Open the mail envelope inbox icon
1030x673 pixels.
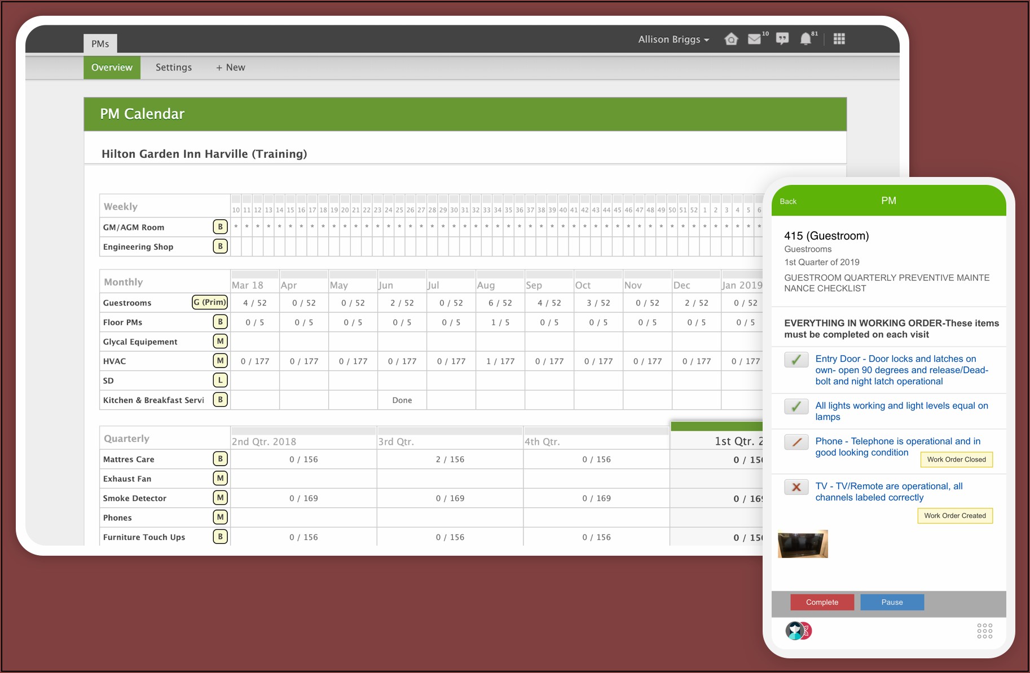pos(754,39)
